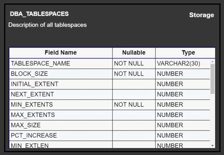Screen dimensions: 224x155
Task: Click the TABLESPACE_NAME field row
Action: click(x=110, y=63)
